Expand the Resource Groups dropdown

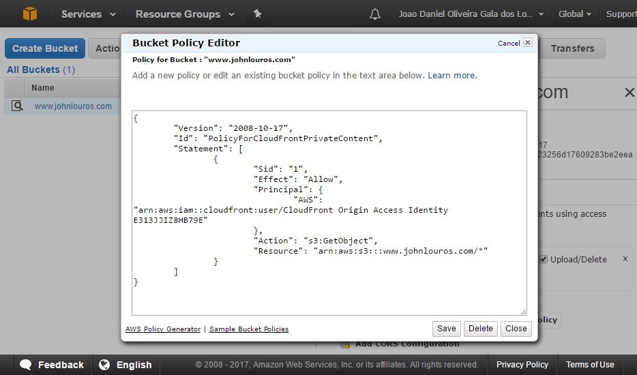coord(186,14)
